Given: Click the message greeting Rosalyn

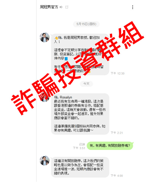Looking at the screenshot, I should tap(80, 114).
